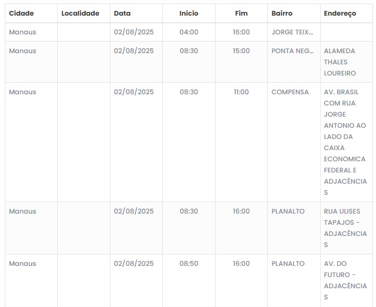Image resolution: width=376 pixels, height=307 pixels.
Task: Click the Início column header
Action: click(x=189, y=13)
